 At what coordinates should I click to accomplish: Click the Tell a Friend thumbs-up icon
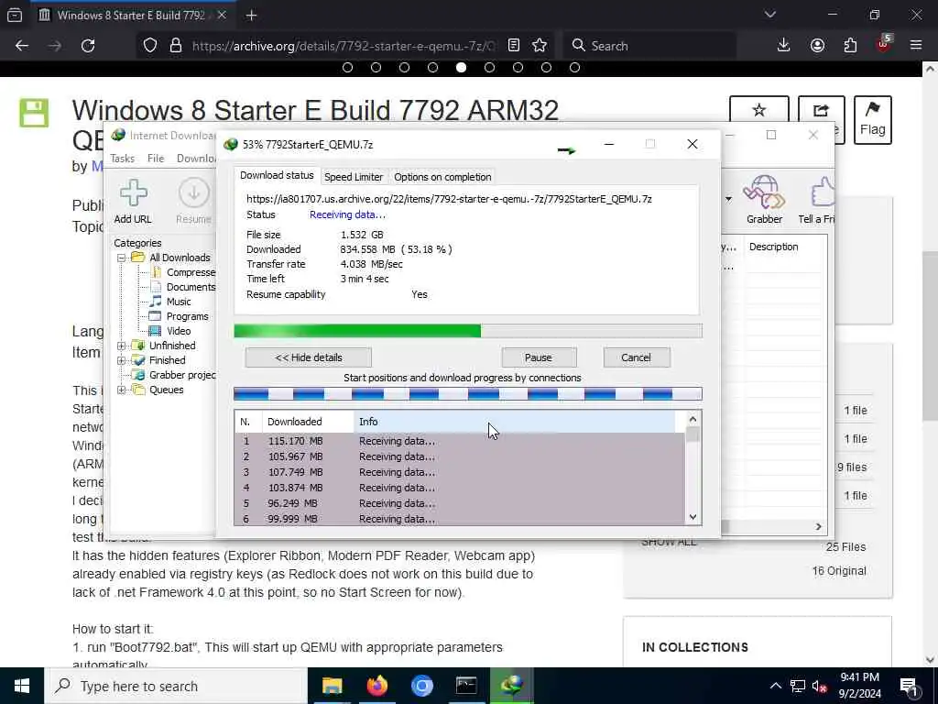(823, 192)
